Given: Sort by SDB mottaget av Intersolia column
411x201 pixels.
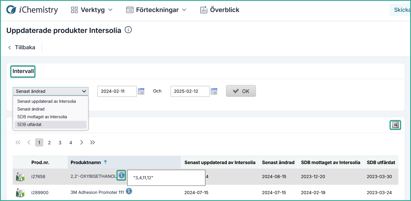Looking at the screenshot, I should click(x=331, y=162).
